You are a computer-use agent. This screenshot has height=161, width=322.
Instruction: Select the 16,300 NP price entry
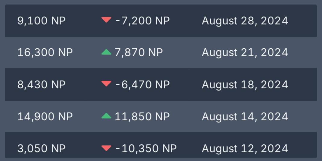(x=45, y=52)
